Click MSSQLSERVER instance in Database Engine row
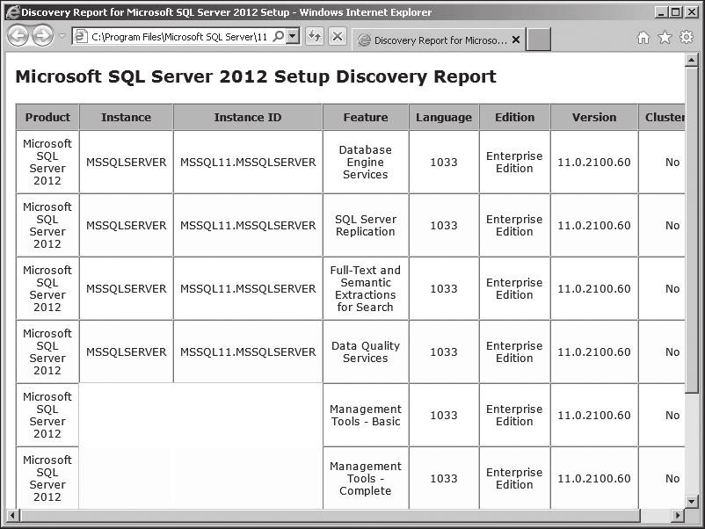This screenshot has width=705, height=529. 127,163
